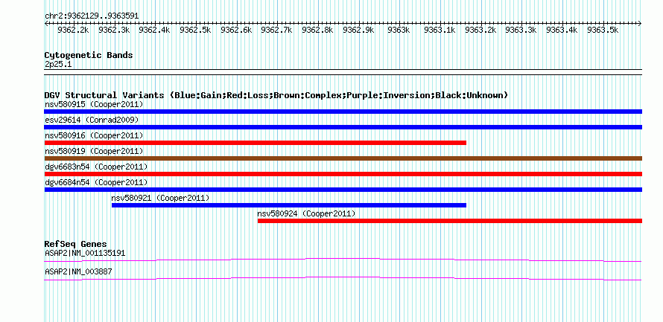663x322 pixels.
Task: Click the pink transcript line for NM_001135191
Action: [343, 260]
